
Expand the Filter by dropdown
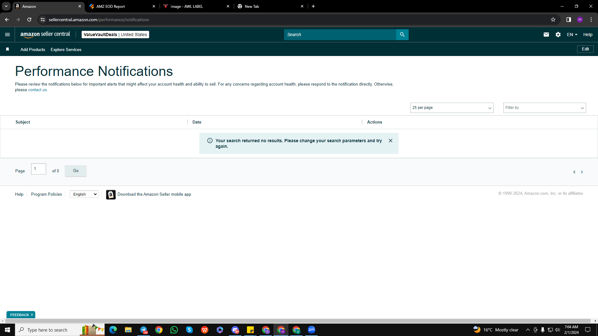[x=544, y=108]
